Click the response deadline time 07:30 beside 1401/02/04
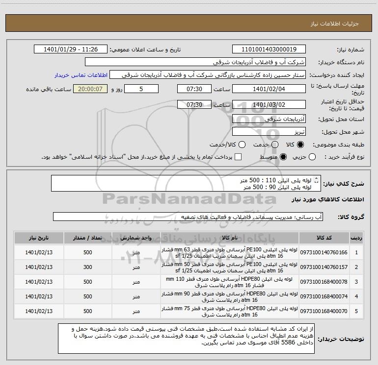 [x=194, y=89]
